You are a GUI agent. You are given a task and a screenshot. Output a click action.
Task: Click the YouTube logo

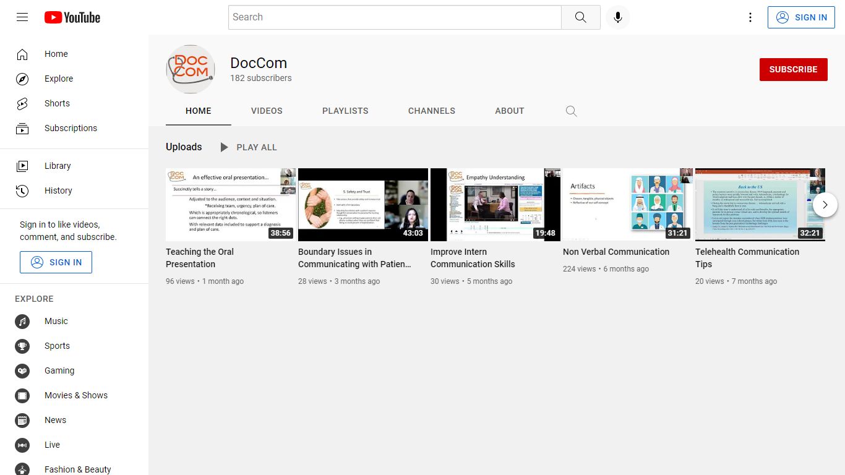coord(72,17)
